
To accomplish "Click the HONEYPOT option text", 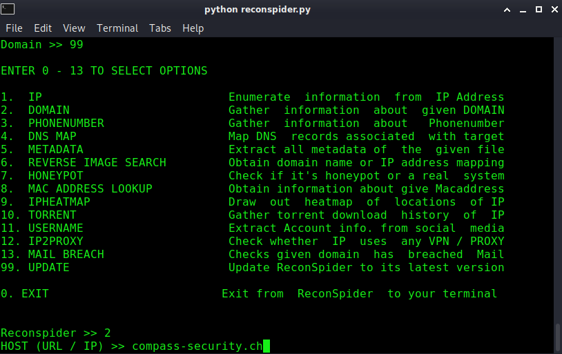I will pos(55,176).
